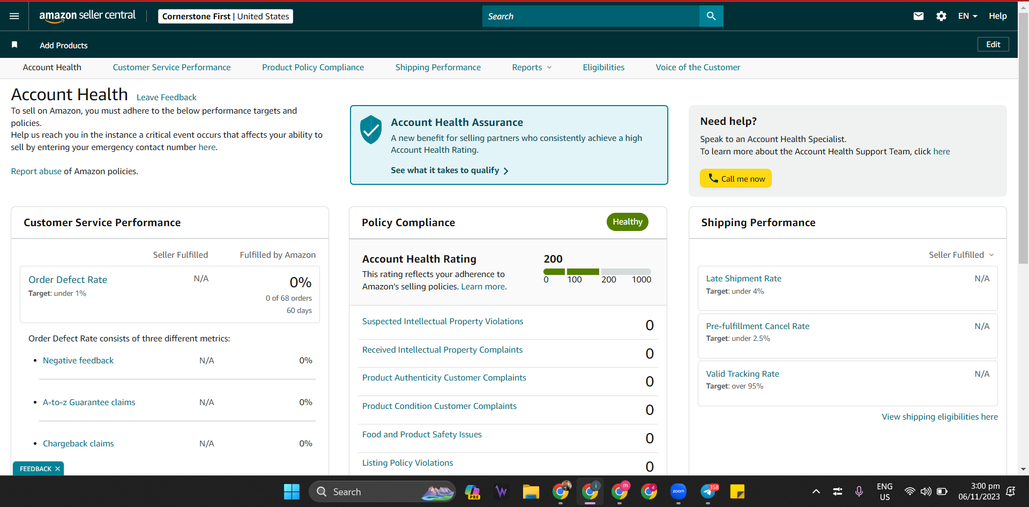Image resolution: width=1029 pixels, height=507 pixels.
Task: Open the Settings gear menu
Action: (x=941, y=16)
